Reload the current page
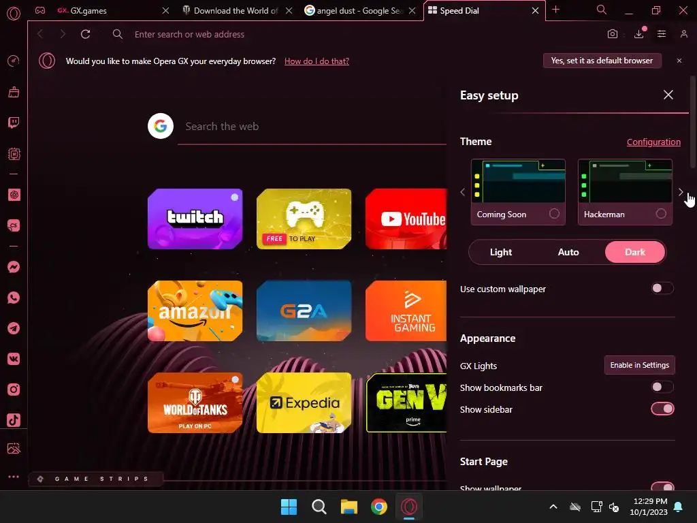The width and height of the screenshot is (697, 523). pos(85,34)
